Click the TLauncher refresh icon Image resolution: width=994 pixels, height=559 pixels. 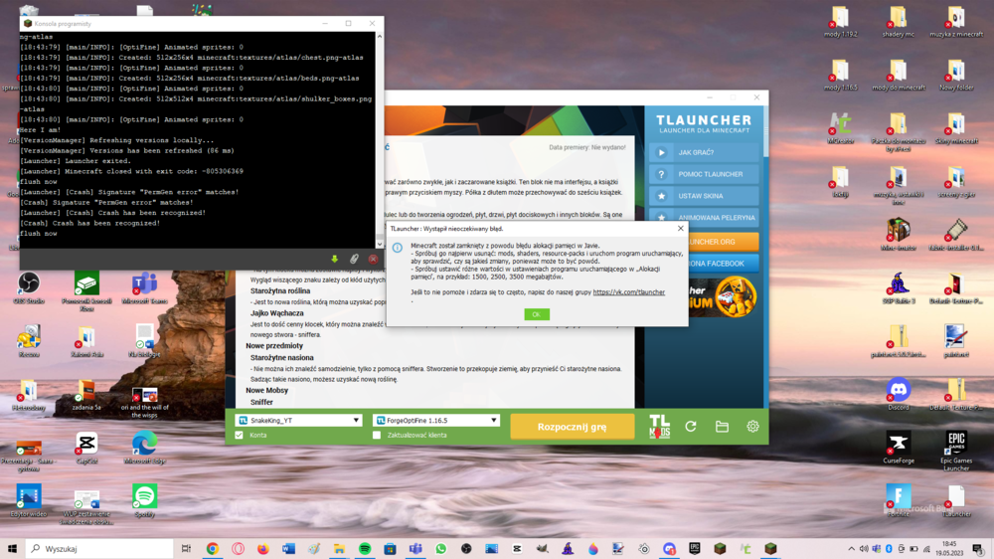pos(691,427)
